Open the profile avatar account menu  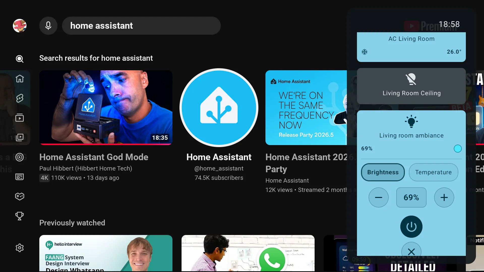point(20,26)
